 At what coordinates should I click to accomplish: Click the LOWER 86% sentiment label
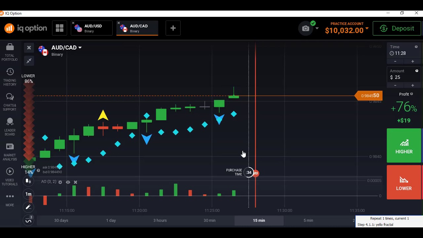point(28,79)
